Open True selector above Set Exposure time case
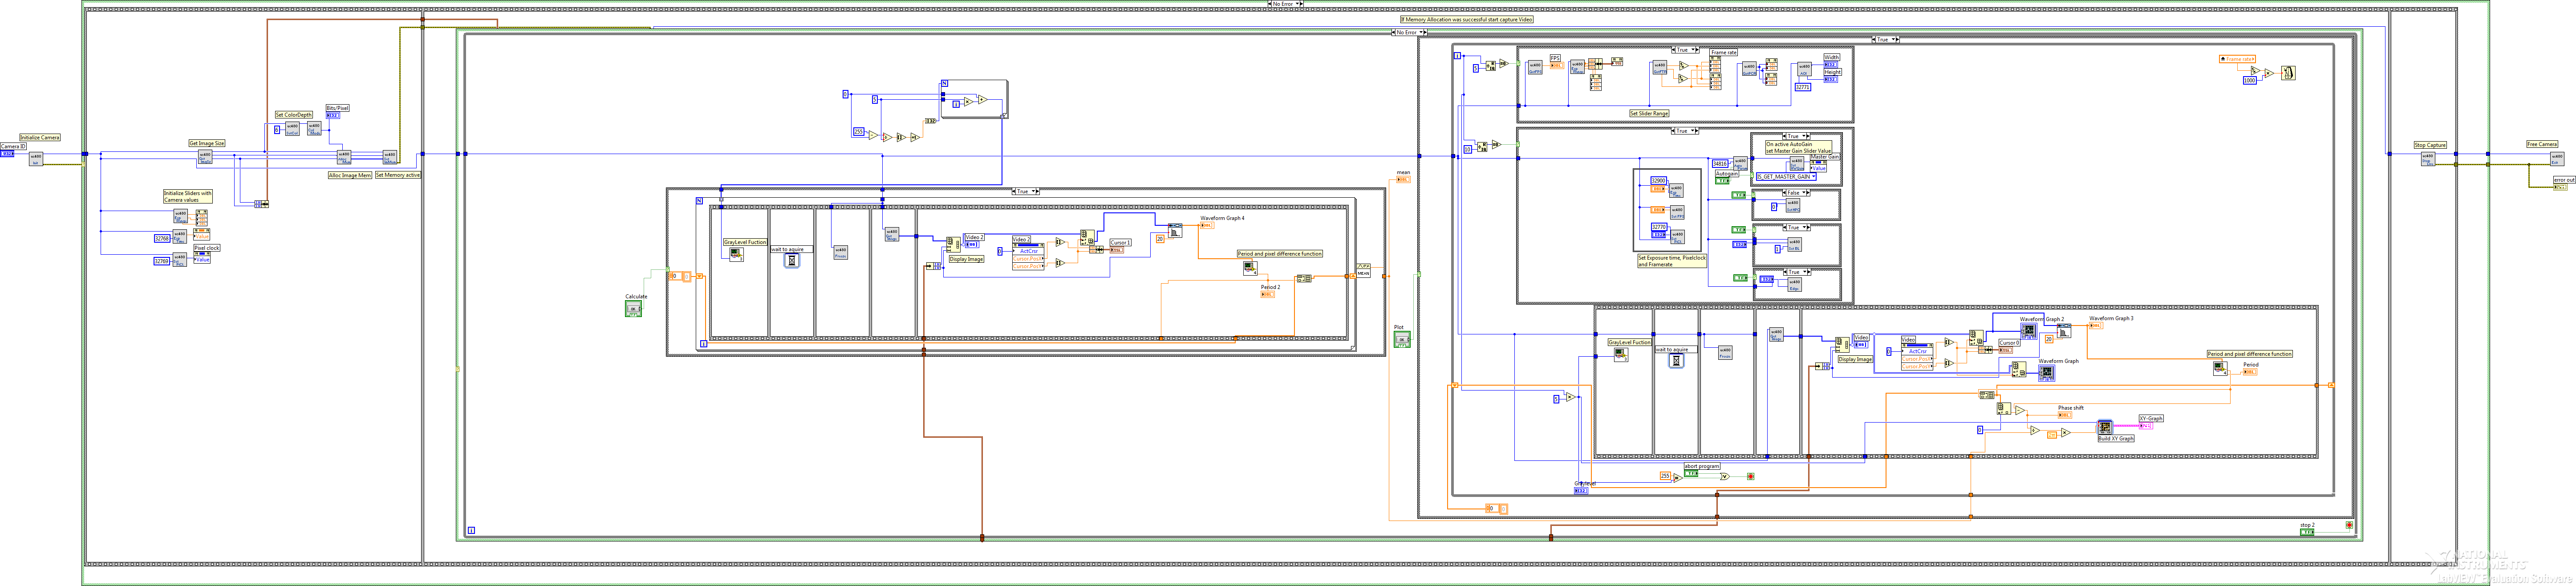 pyautogui.click(x=1685, y=131)
